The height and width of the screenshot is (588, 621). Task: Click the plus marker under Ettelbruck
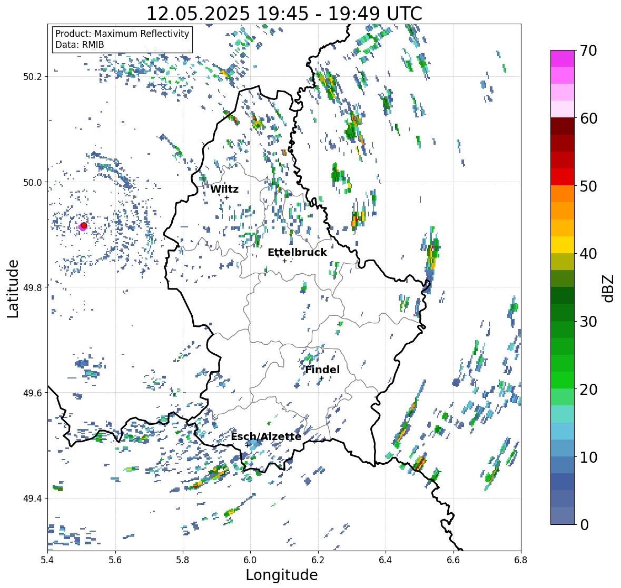click(284, 261)
